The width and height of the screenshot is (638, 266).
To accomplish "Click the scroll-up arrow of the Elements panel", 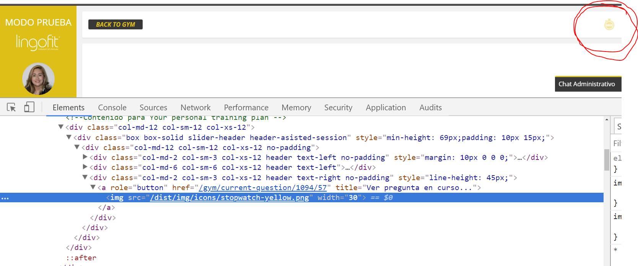I will coord(607,120).
